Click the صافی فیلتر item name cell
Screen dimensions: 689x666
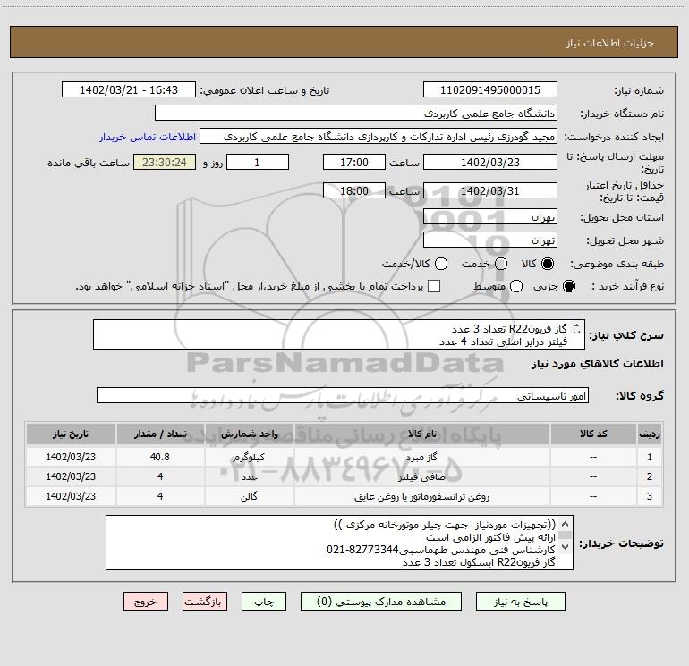click(421, 476)
